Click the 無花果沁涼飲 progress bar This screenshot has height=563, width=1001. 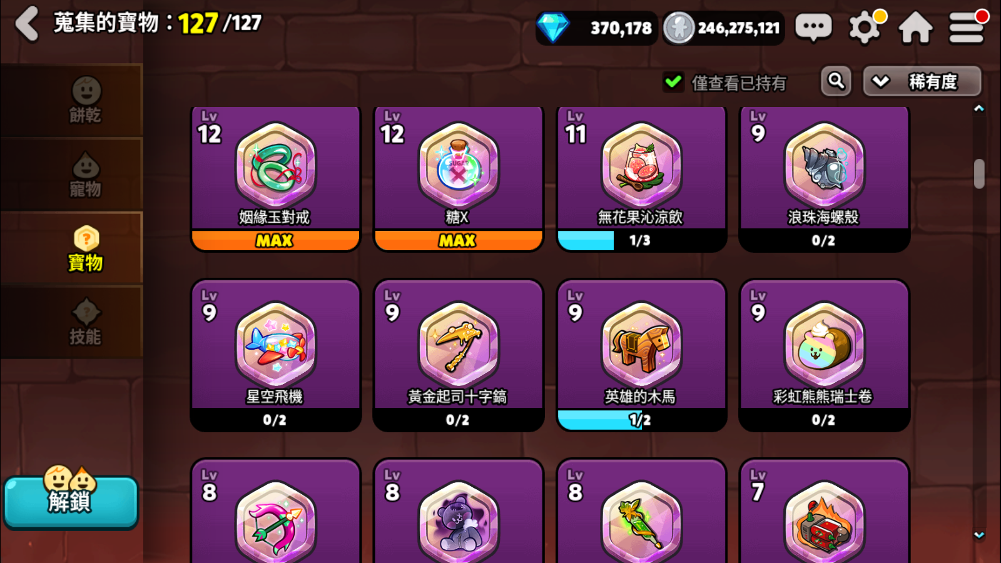pos(641,240)
